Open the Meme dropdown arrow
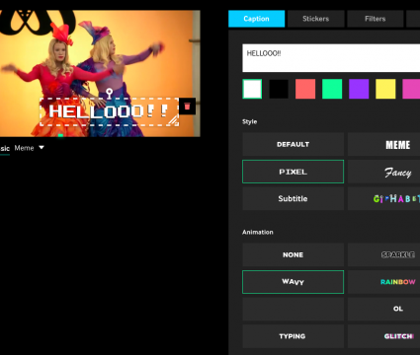Viewport: 420px width, 355px height. coord(42,148)
